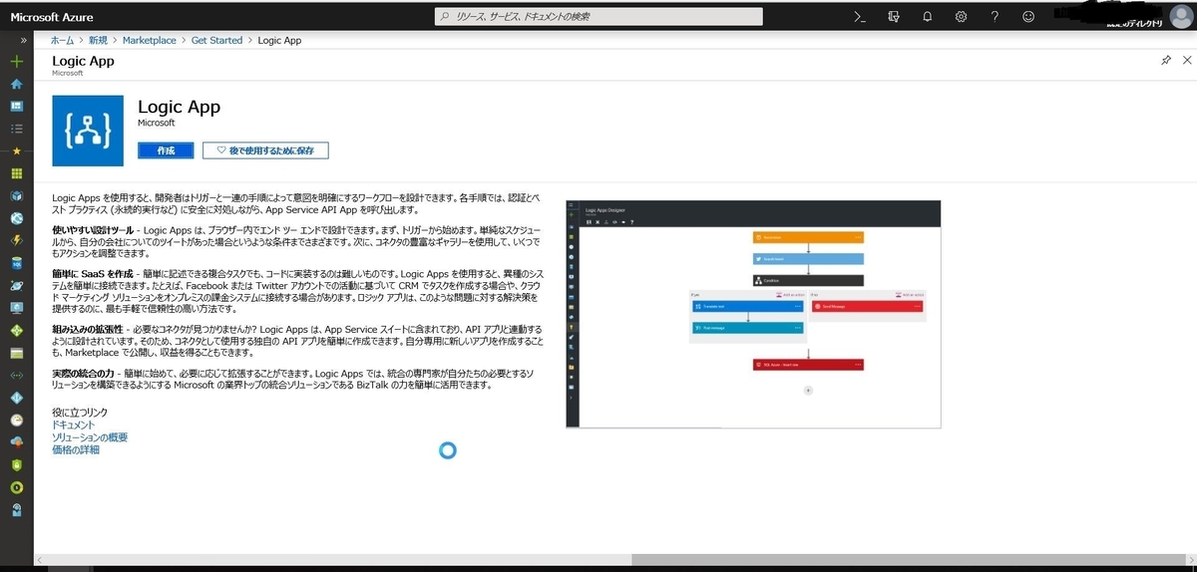This screenshot has height=572, width=1197.
Task: Open Help and support person icon
Action: pyautogui.click(x=16, y=509)
